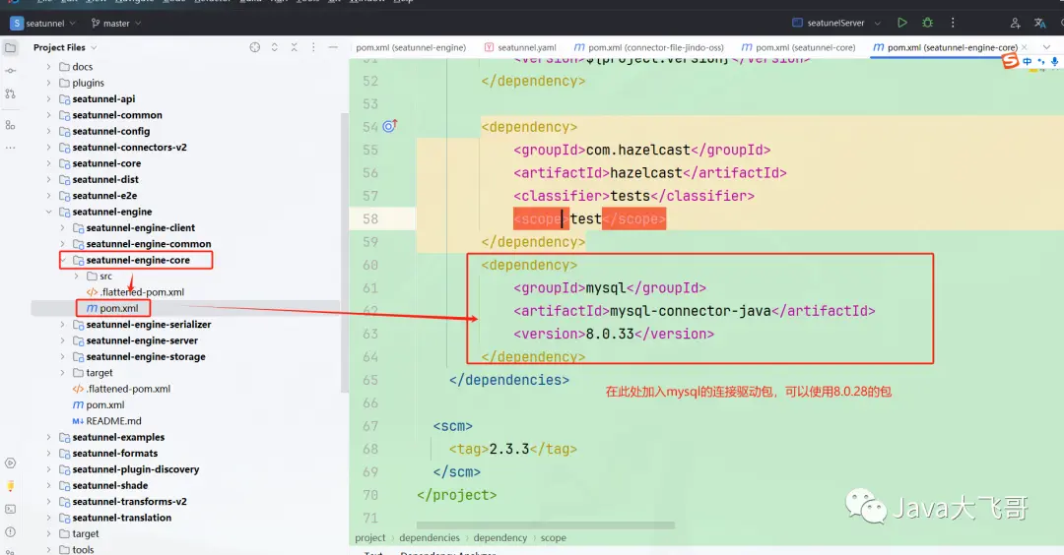Expand the src folder under seatunnel-engine-core
1064x555 pixels.
pos(76,276)
